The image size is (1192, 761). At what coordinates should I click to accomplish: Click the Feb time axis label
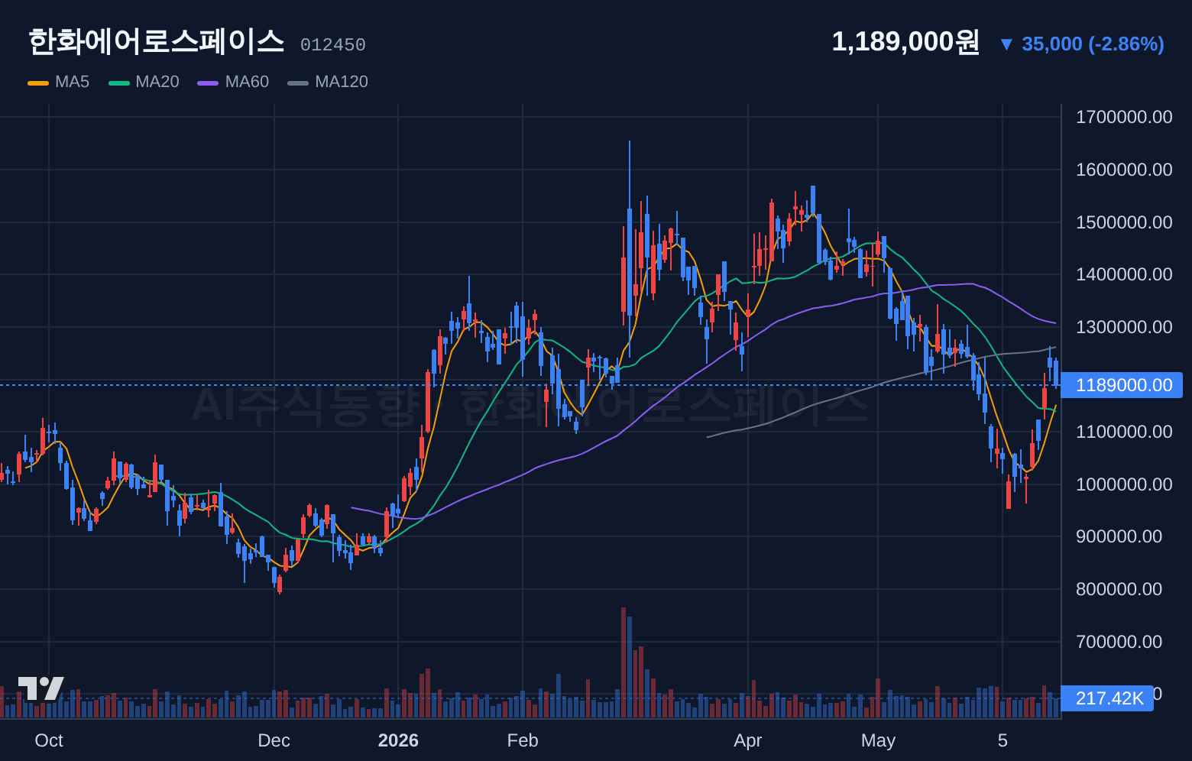pyautogui.click(x=523, y=740)
